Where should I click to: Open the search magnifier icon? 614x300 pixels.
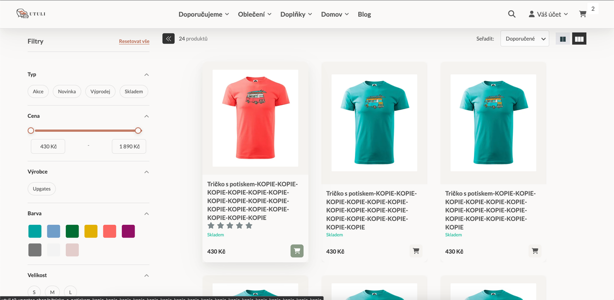click(x=512, y=14)
